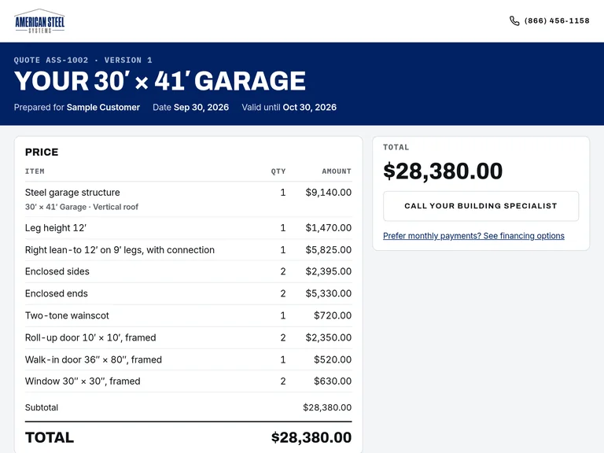Select the quote ASS-1002 version text

pos(83,60)
